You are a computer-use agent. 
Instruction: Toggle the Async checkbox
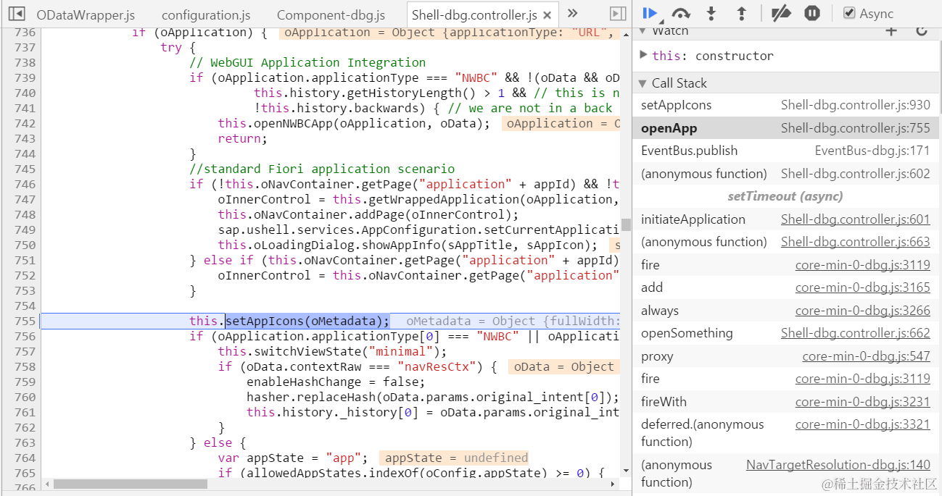coord(849,13)
